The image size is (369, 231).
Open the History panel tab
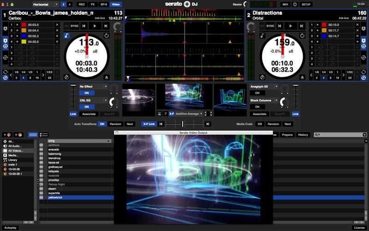303,134
